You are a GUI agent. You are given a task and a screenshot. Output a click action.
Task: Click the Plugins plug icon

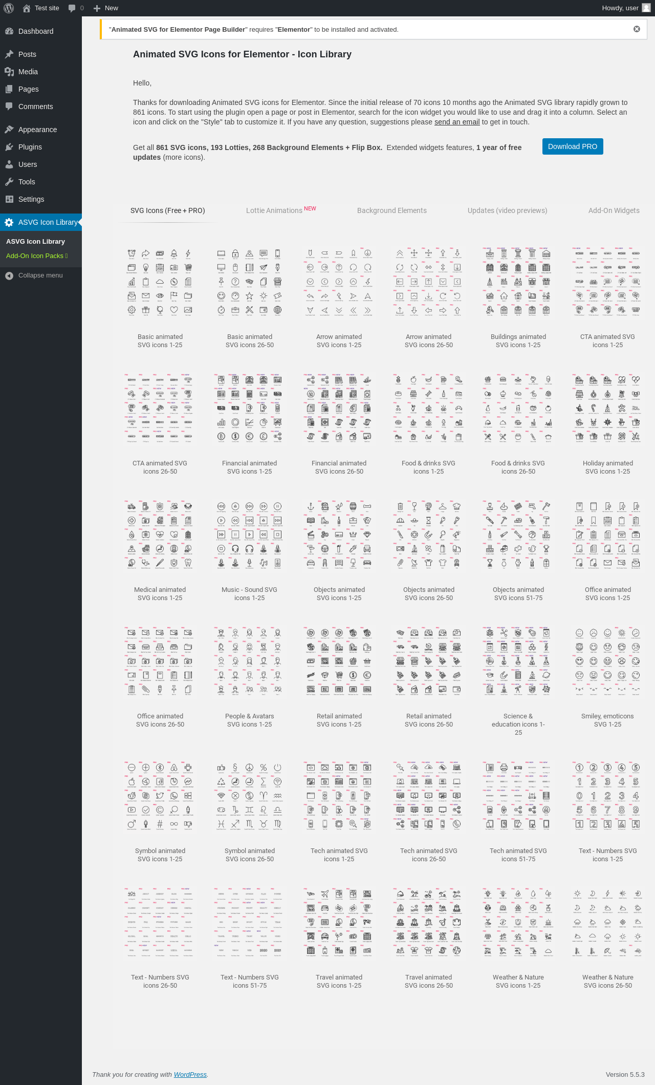[x=9, y=147]
